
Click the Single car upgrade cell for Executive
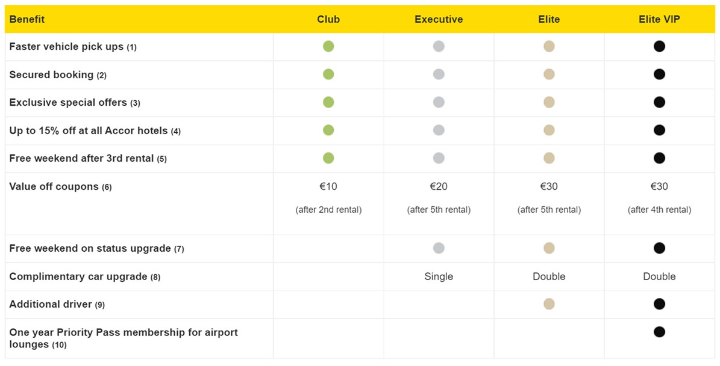click(x=439, y=276)
